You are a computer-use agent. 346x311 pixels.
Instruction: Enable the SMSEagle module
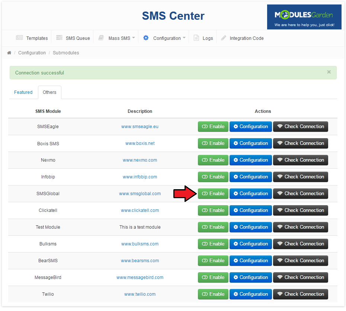pos(213,127)
